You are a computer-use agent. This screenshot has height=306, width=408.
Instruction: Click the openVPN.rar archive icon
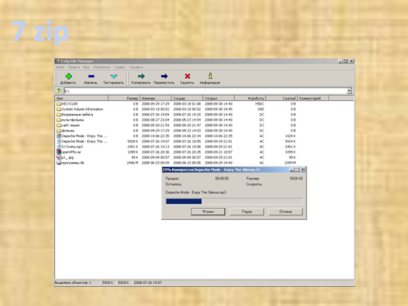click(x=59, y=152)
